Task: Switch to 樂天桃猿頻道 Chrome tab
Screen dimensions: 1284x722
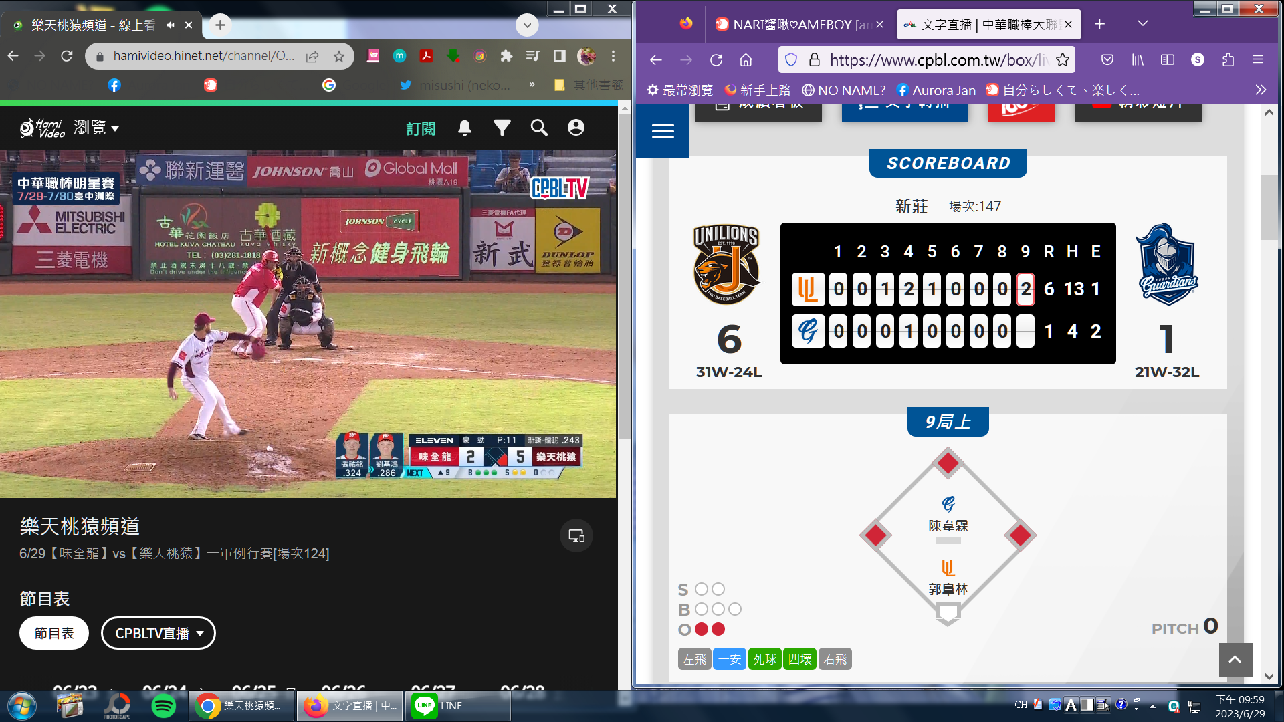Action: 94,25
